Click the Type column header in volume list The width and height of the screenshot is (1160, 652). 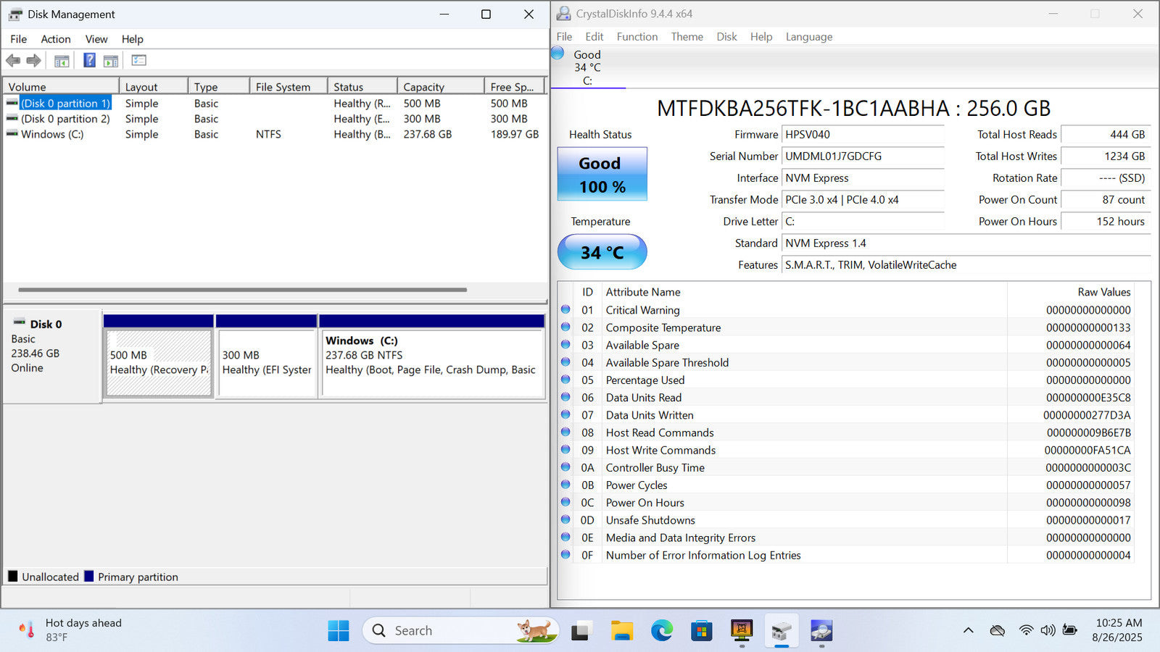click(x=219, y=86)
